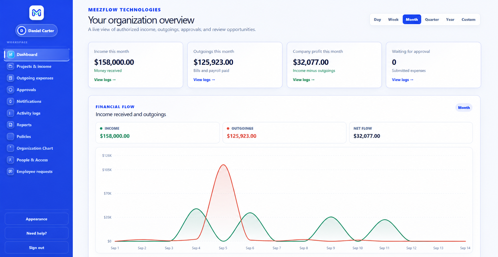498x257 pixels.
Task: Click the Sep 9 axis label
Action: [331, 248]
